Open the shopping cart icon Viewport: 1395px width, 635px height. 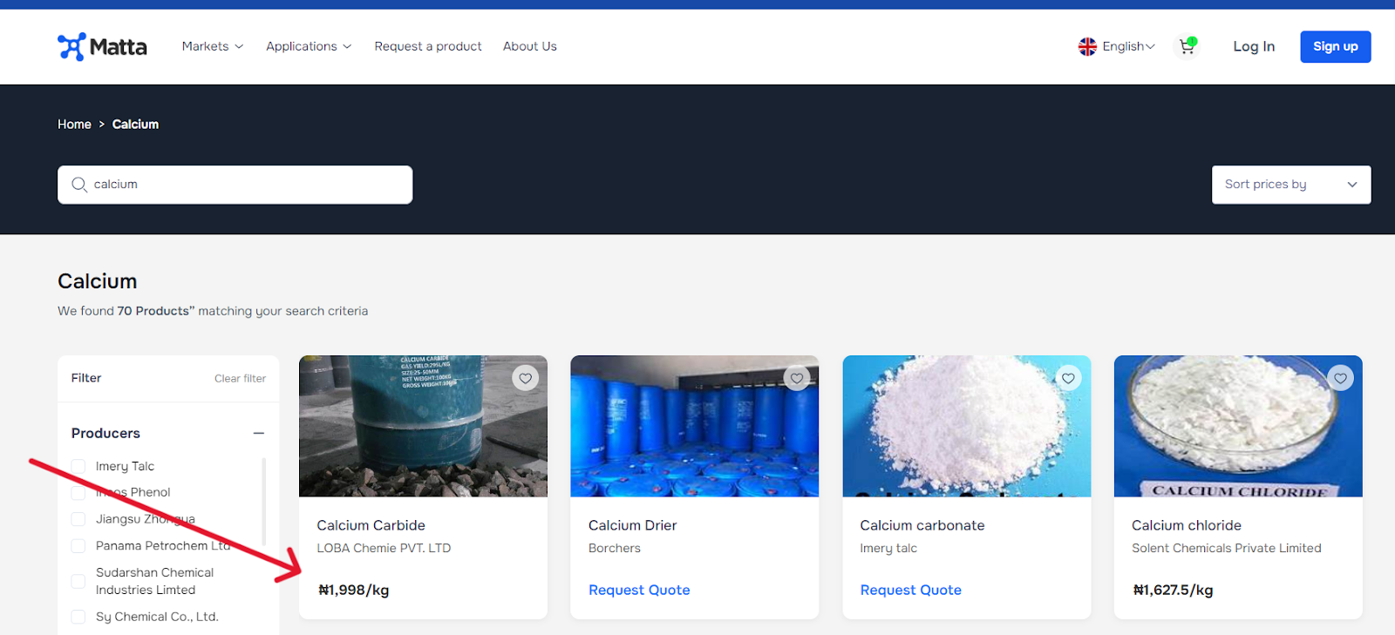tap(1187, 46)
